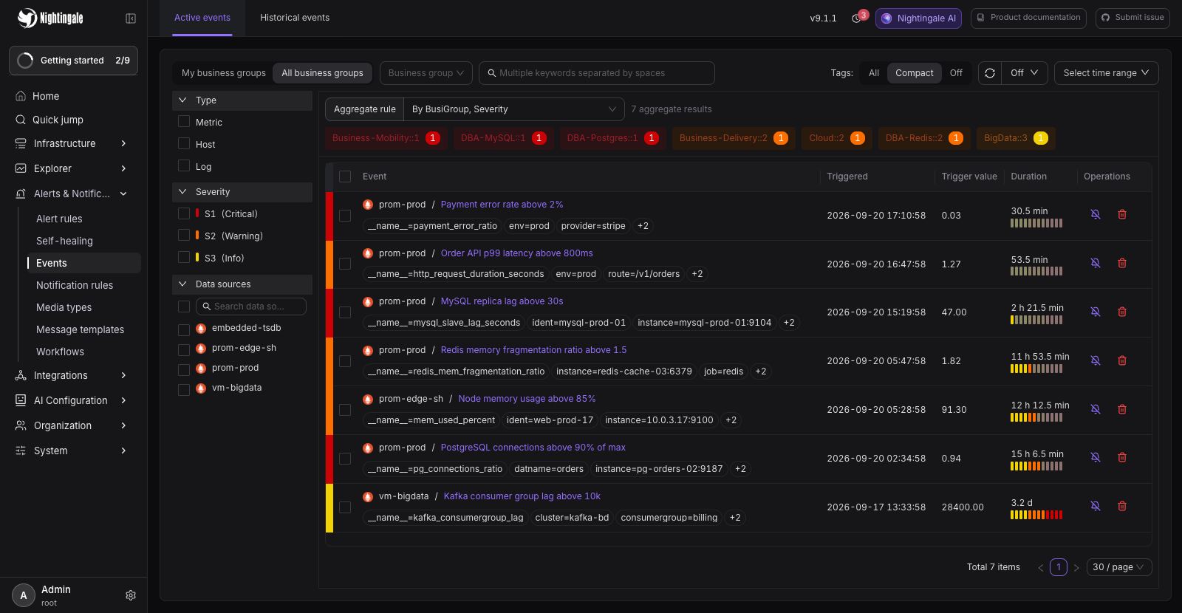This screenshot has height=613, width=1182.
Task: Delete the Payment error rate event
Action: click(1122, 214)
